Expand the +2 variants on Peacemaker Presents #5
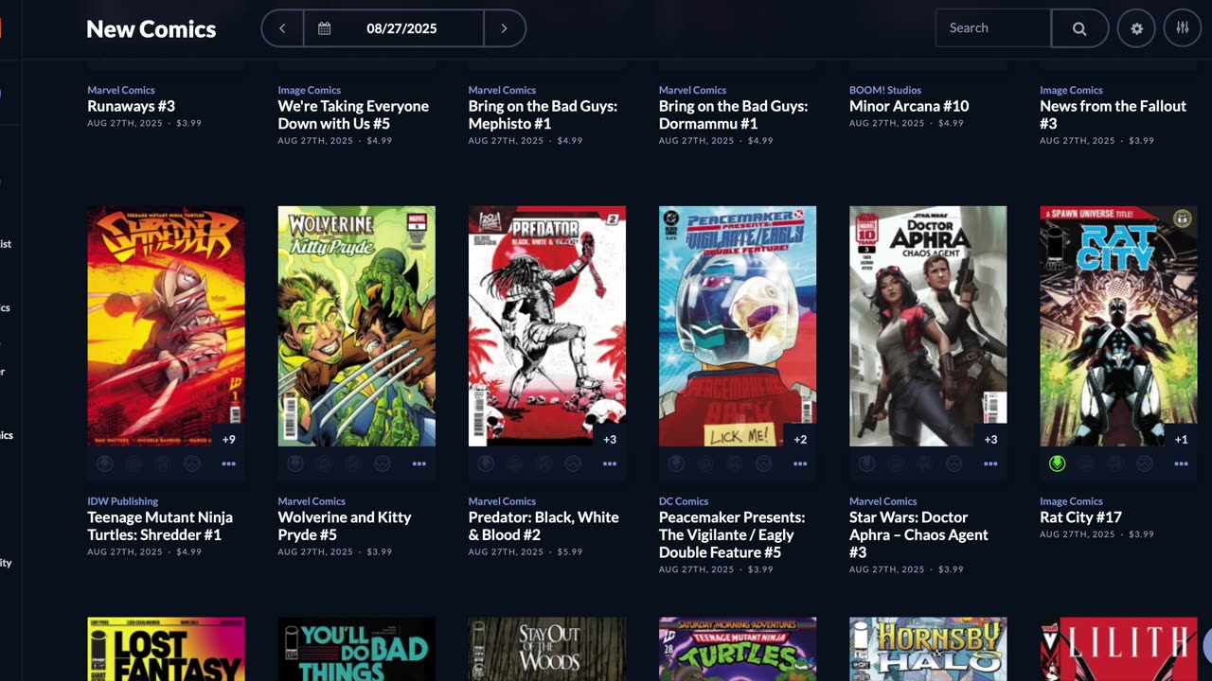 pyautogui.click(x=800, y=439)
